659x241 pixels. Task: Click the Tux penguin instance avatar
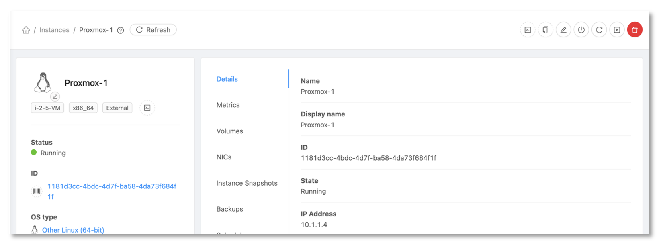coord(43,82)
